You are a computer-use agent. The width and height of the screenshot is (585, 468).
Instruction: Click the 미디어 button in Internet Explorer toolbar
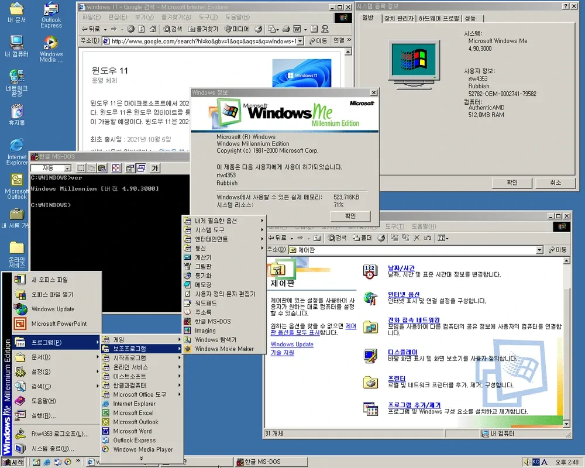(x=237, y=29)
